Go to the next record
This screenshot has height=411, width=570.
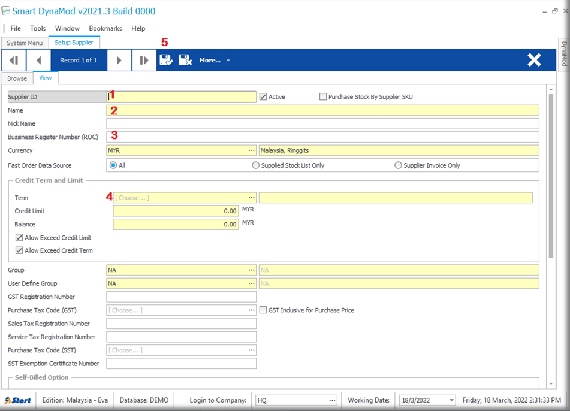coord(119,60)
